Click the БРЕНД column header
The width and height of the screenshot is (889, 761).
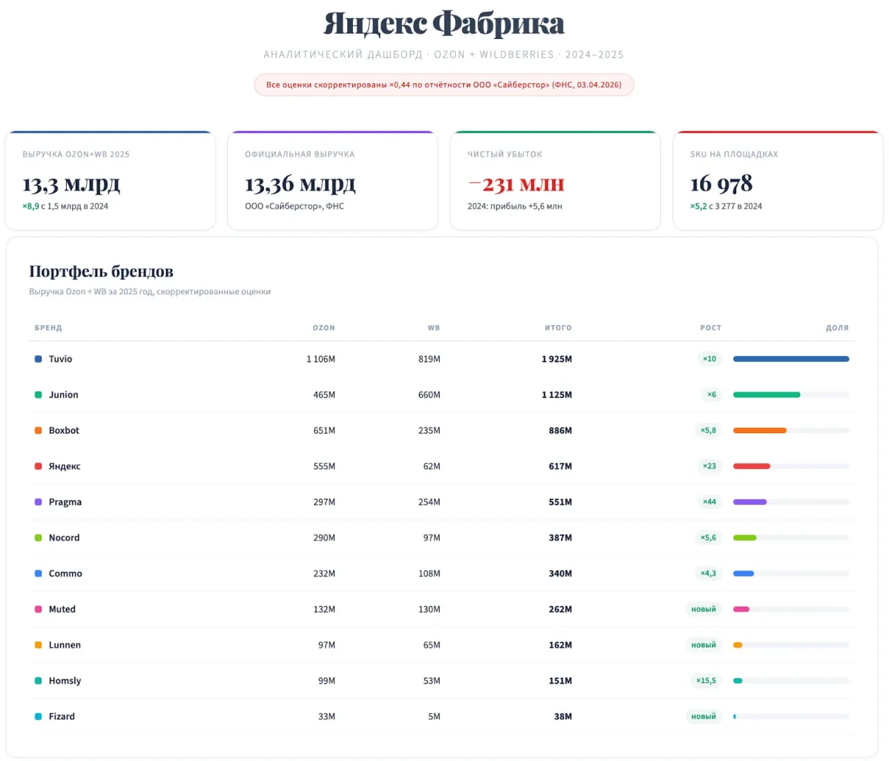coord(49,328)
